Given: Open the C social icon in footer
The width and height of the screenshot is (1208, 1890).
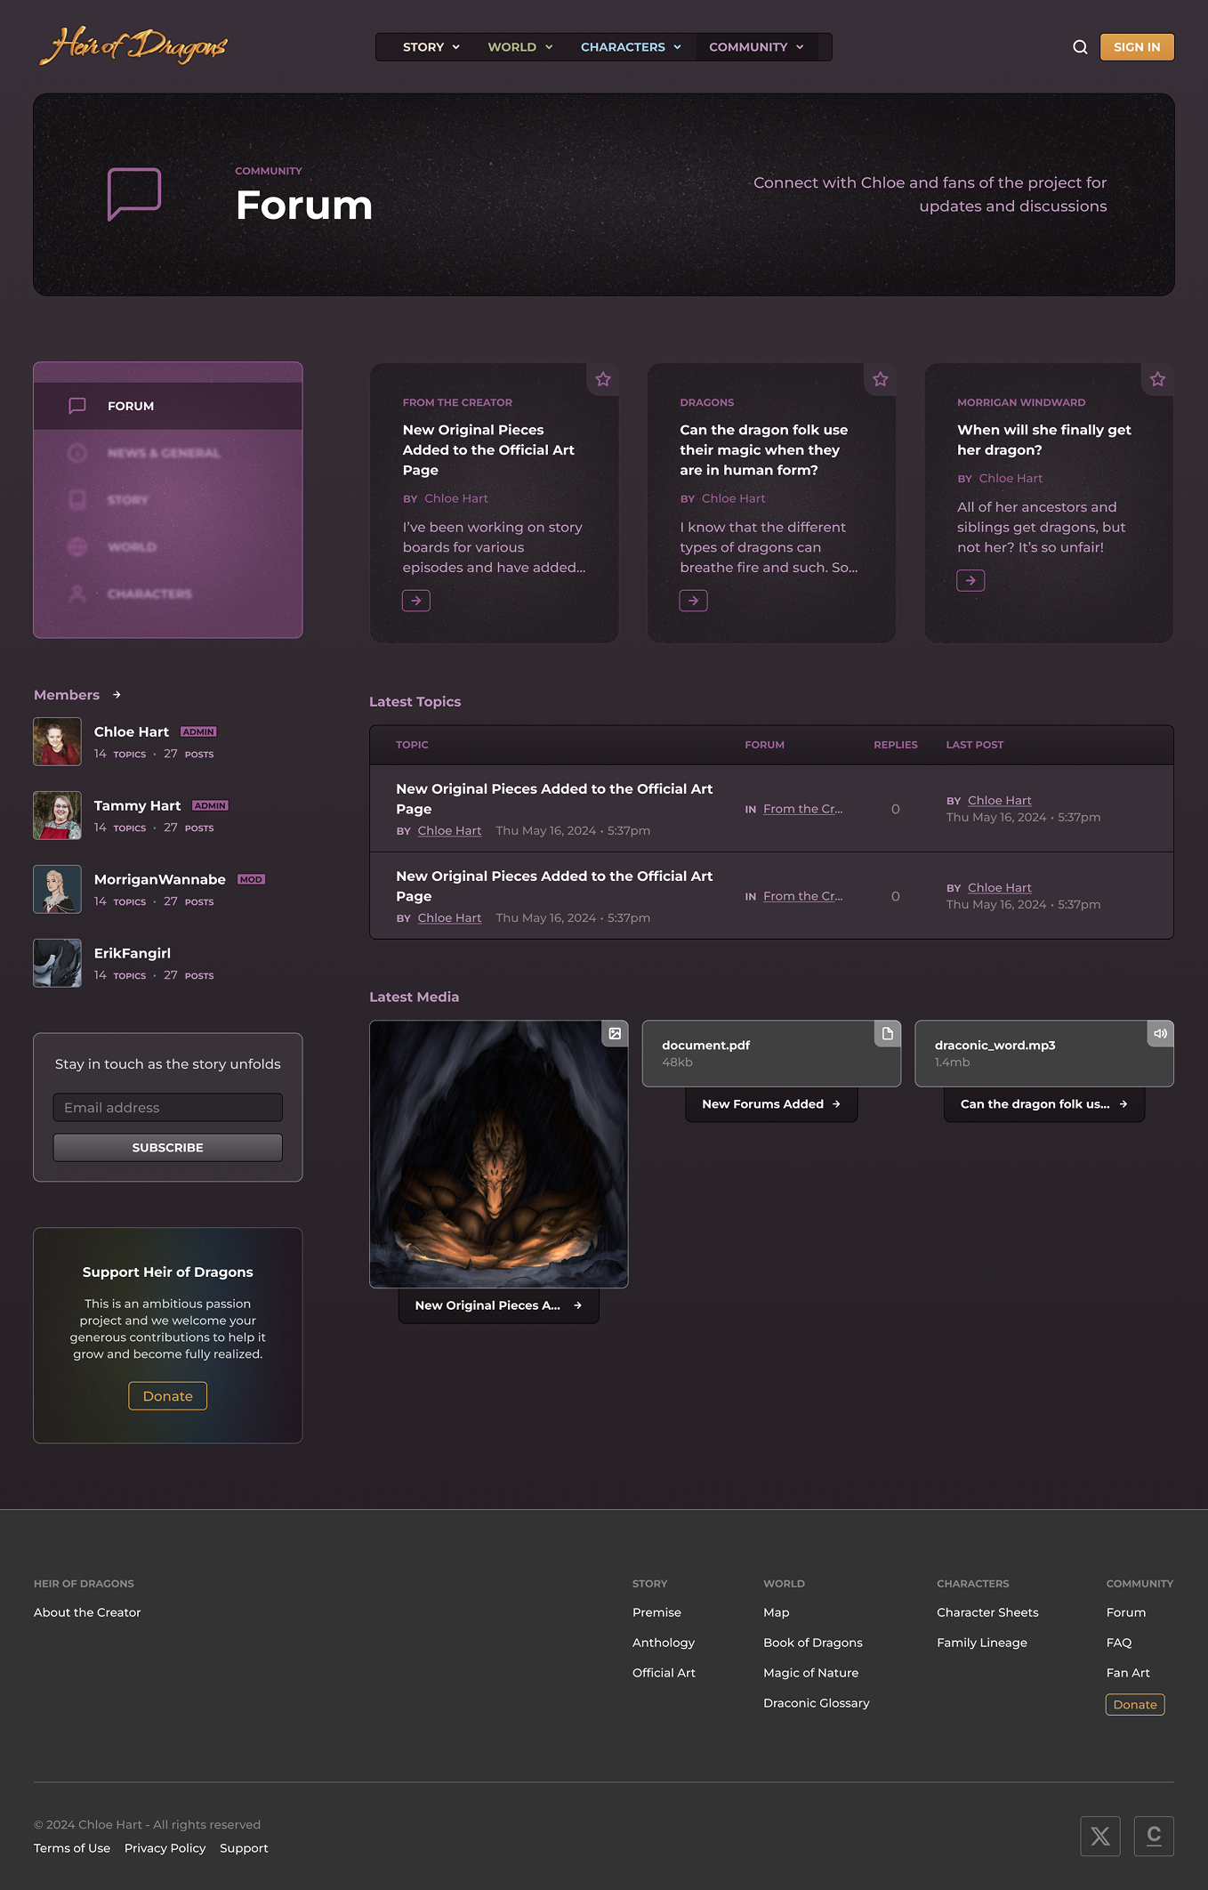Looking at the screenshot, I should (x=1154, y=1836).
